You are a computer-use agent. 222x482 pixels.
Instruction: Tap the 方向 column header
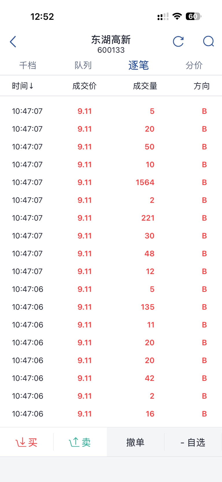click(201, 86)
